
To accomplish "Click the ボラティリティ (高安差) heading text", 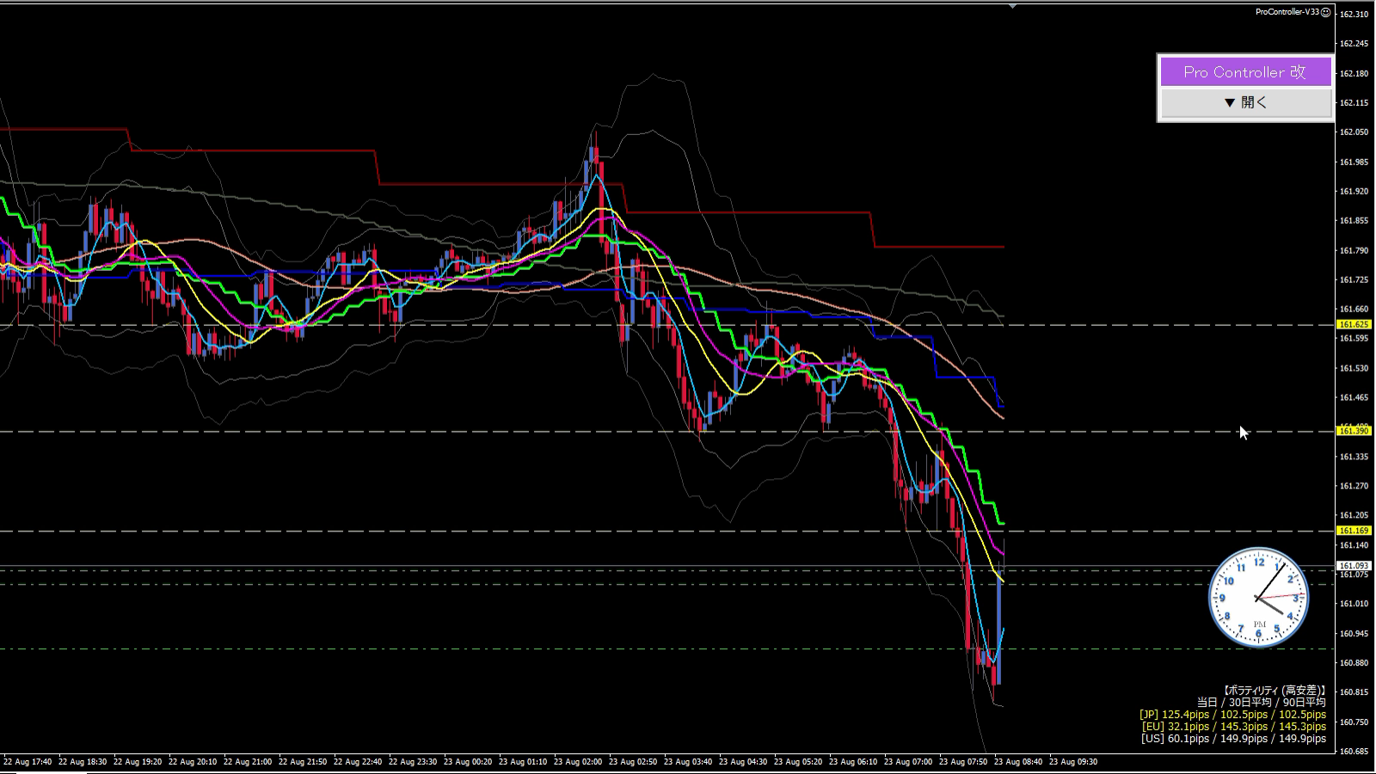I will [1274, 690].
